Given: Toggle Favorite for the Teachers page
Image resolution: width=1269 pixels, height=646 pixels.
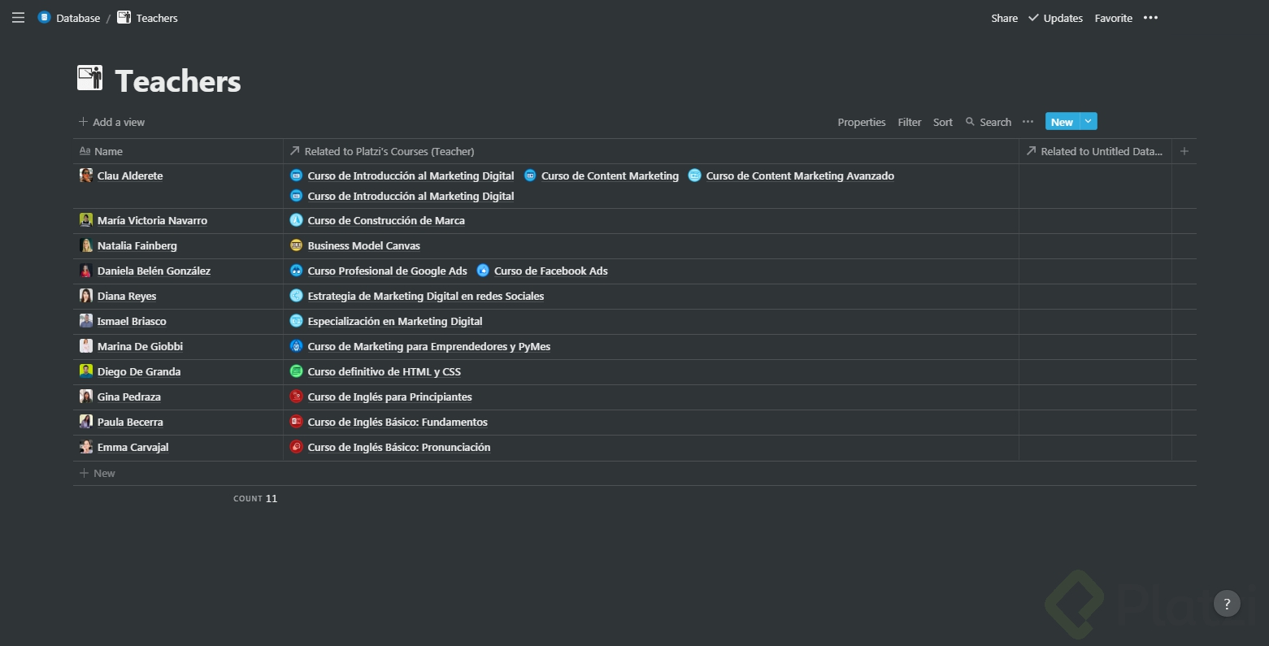Looking at the screenshot, I should [x=1113, y=17].
